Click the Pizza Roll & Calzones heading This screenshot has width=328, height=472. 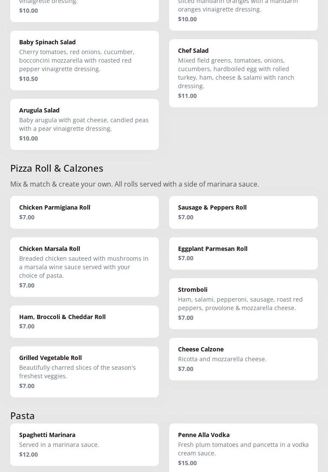tap(57, 168)
